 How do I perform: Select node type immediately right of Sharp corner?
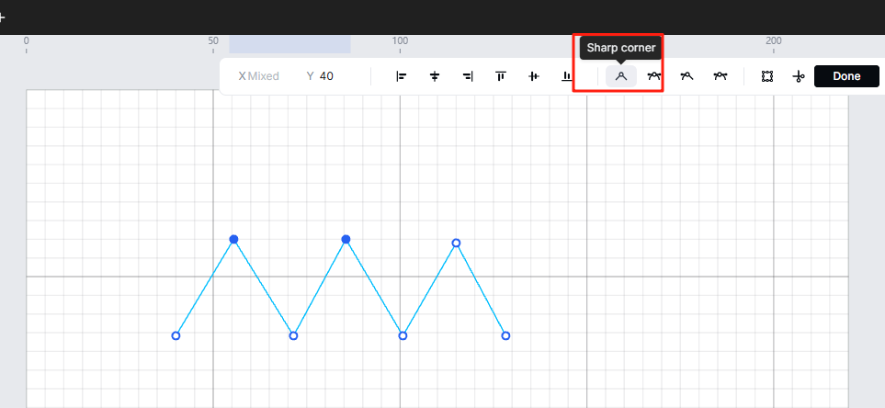(x=654, y=76)
